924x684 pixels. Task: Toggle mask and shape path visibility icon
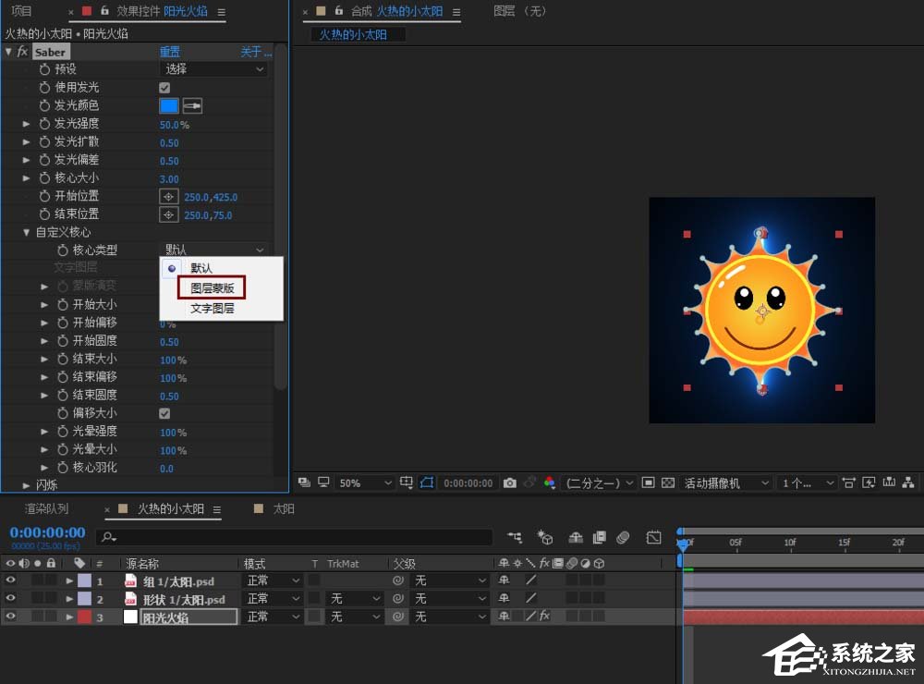click(x=427, y=482)
